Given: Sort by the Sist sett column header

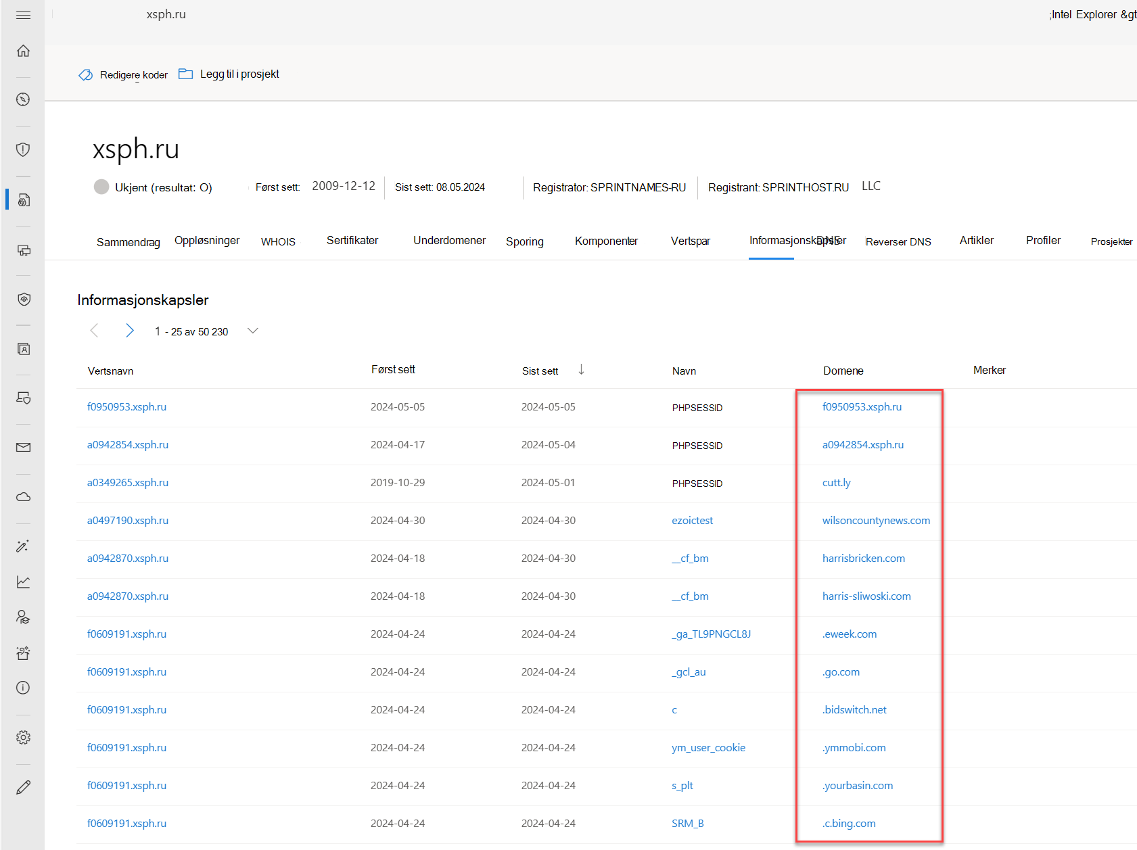Looking at the screenshot, I should 540,371.
